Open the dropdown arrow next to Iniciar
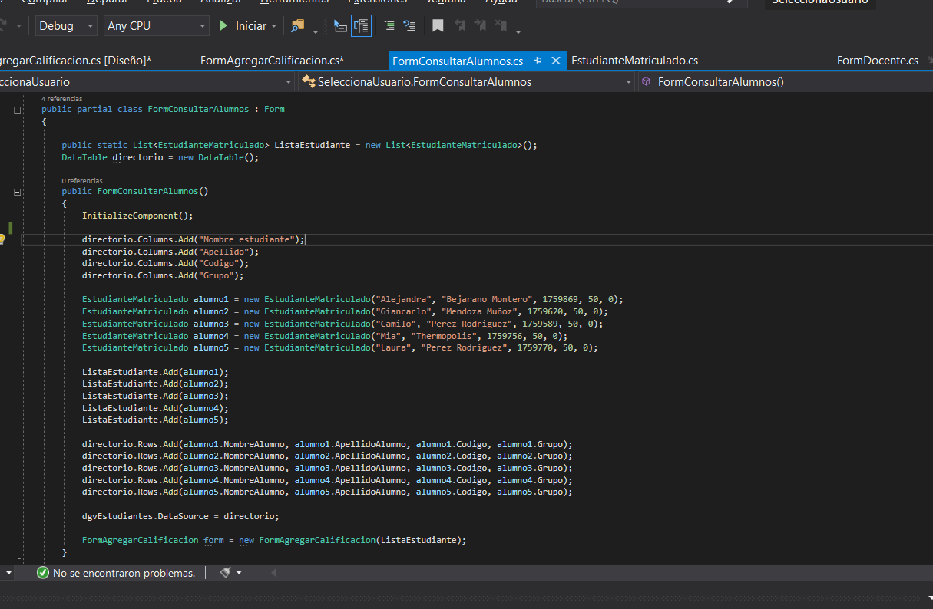933x609 pixels. coord(274,26)
